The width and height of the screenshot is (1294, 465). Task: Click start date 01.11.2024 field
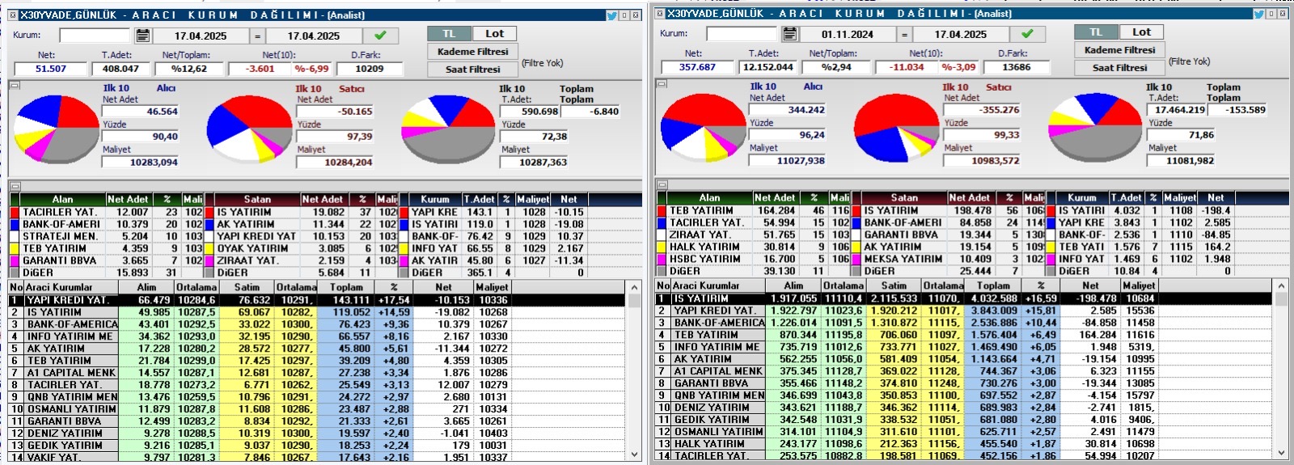848,34
